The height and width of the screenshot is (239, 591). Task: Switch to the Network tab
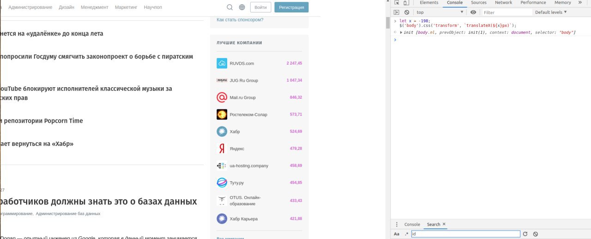pos(504,3)
